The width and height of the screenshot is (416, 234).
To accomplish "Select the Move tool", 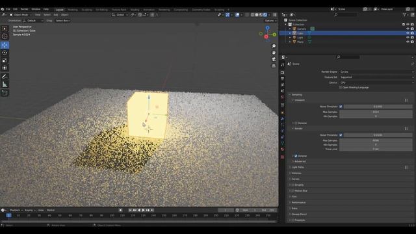I will [x=5, y=45].
